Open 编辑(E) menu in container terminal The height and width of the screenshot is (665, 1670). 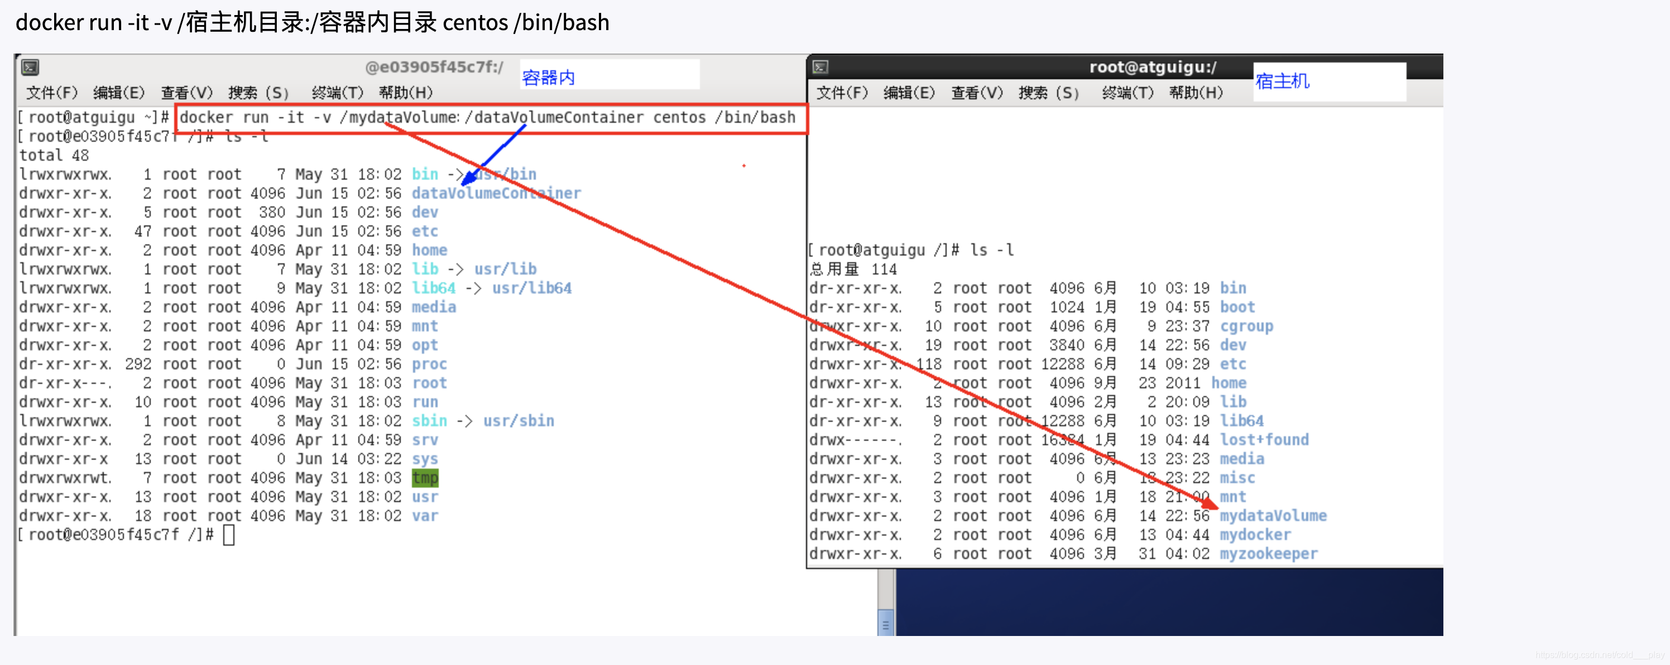pos(119,93)
